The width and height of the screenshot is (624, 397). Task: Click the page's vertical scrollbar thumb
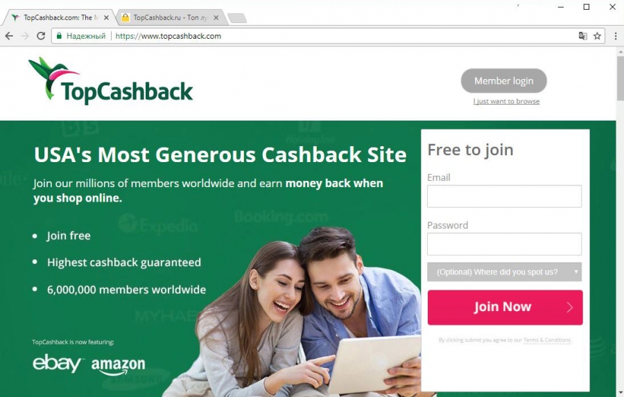coord(621,78)
